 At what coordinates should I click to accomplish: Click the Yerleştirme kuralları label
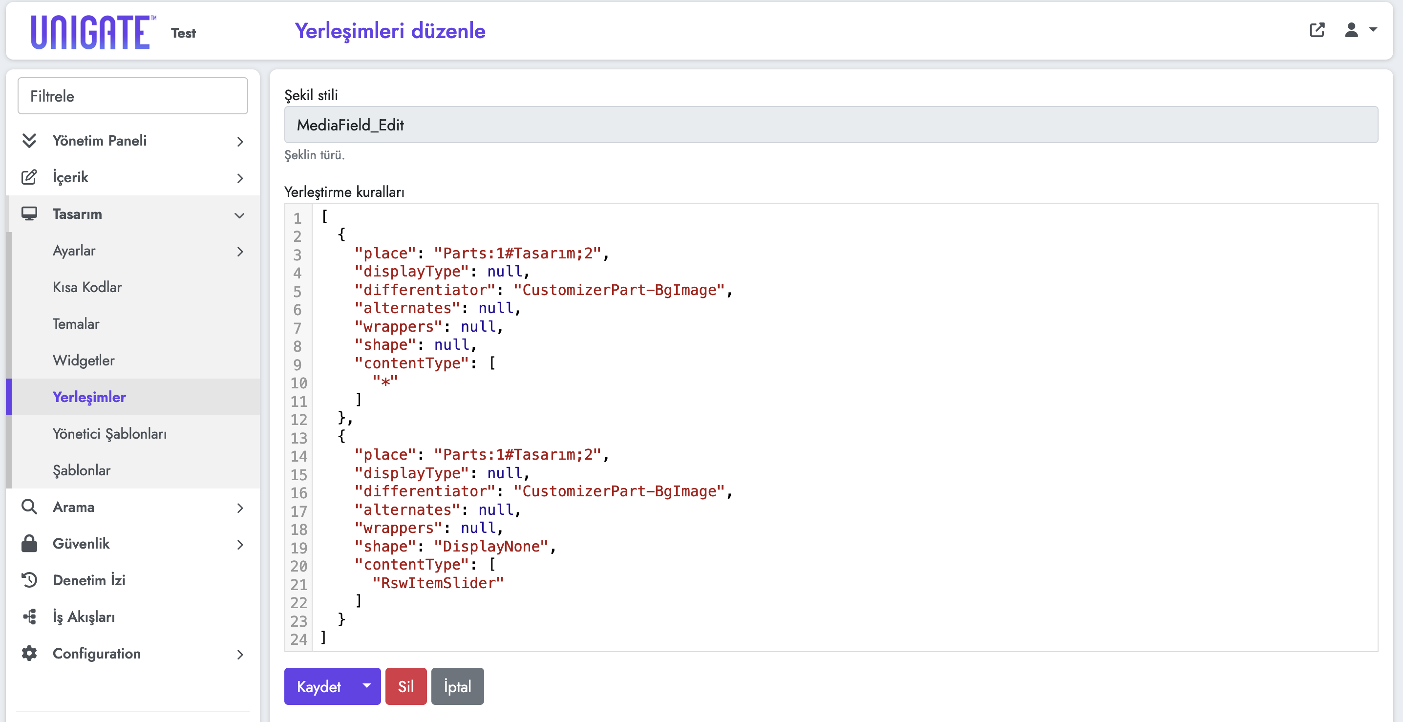(344, 191)
